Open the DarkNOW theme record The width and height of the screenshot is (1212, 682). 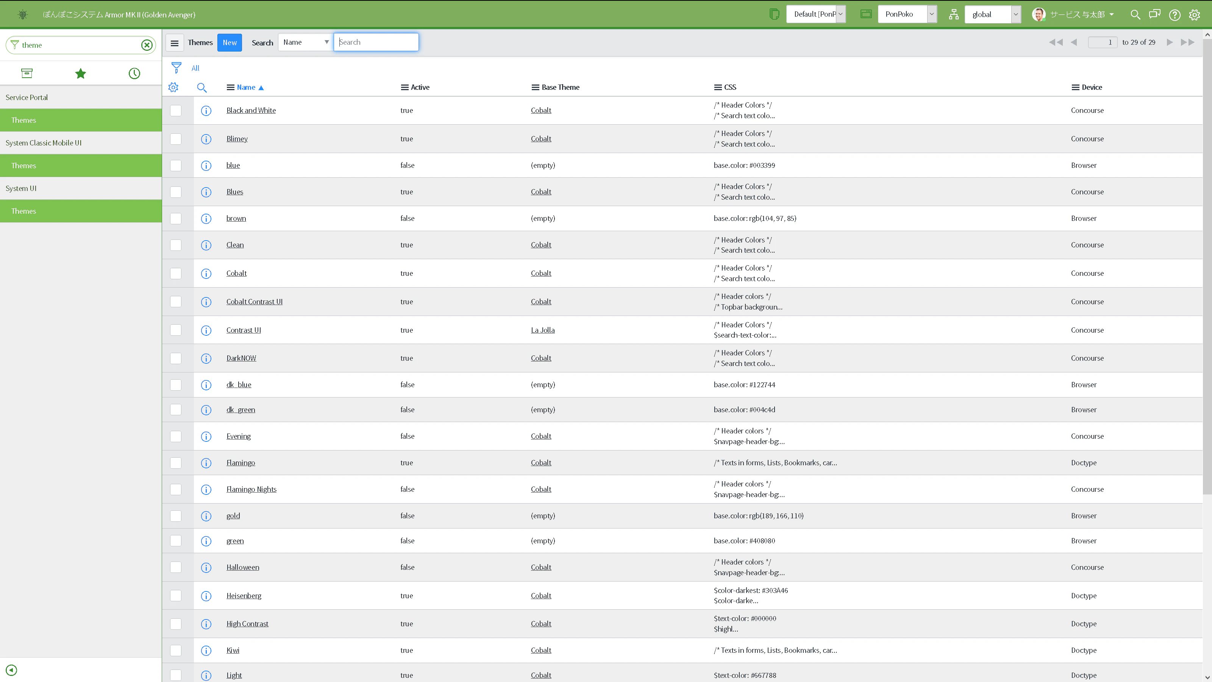pyautogui.click(x=241, y=358)
